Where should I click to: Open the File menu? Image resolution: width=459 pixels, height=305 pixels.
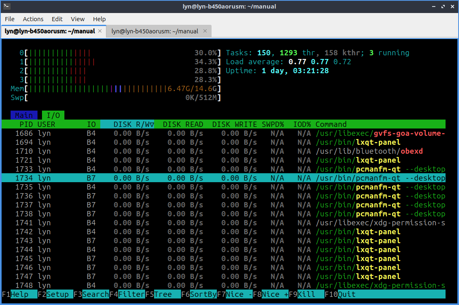point(10,19)
